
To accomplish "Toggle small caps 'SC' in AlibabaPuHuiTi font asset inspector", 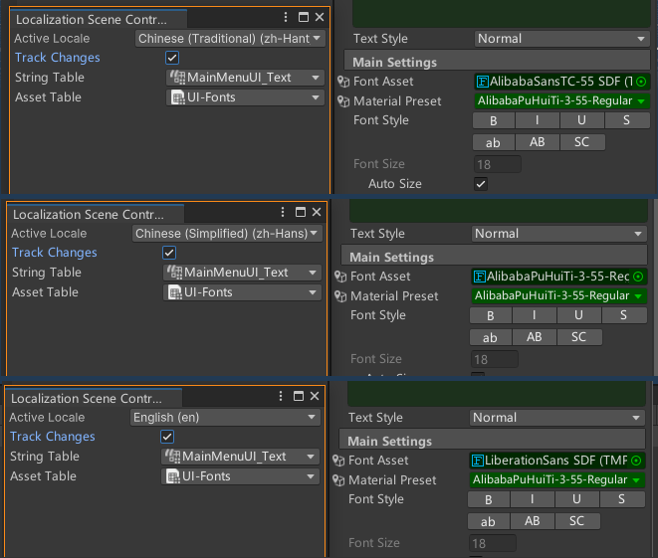I will click(x=579, y=337).
